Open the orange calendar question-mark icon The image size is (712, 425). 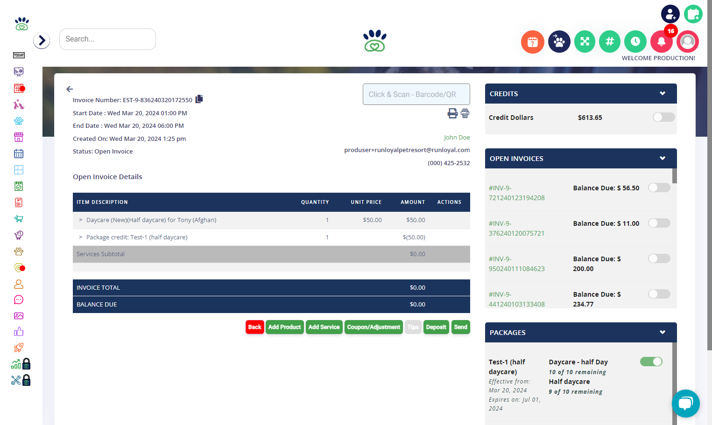click(533, 42)
